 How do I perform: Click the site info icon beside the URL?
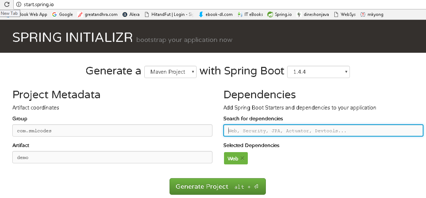(19, 4)
